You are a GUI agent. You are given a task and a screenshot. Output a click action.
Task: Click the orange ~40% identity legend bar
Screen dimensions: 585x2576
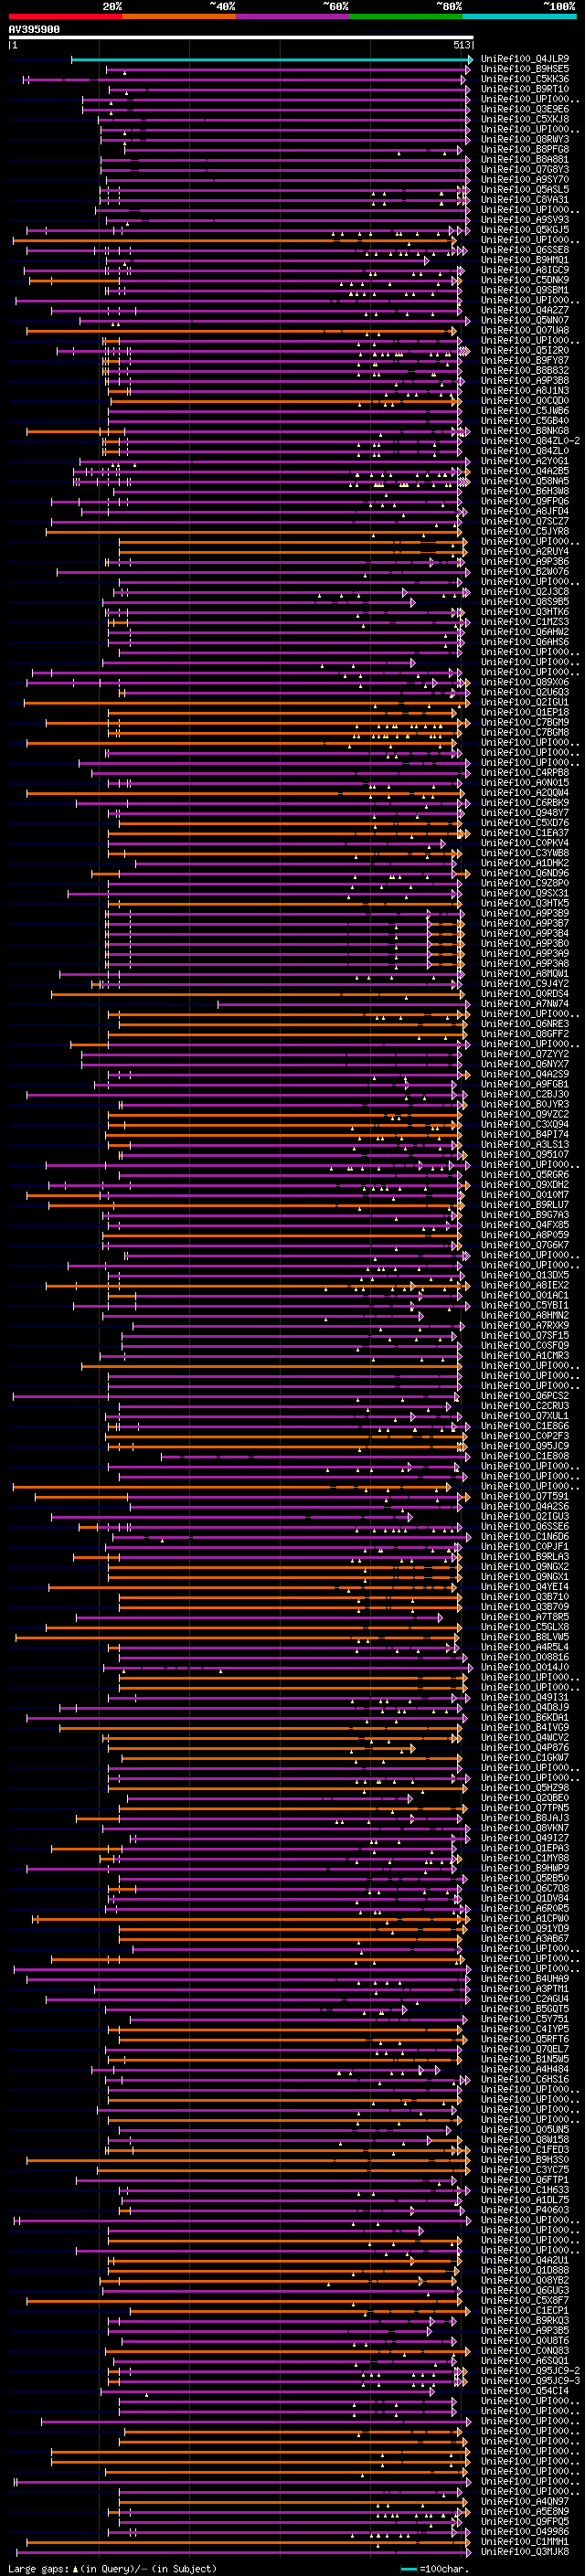[179, 16]
